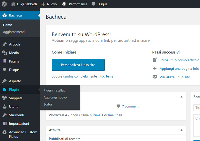The image size is (200, 141).
Task: Click Personalizza il tuo sito button
Action: point(78,65)
